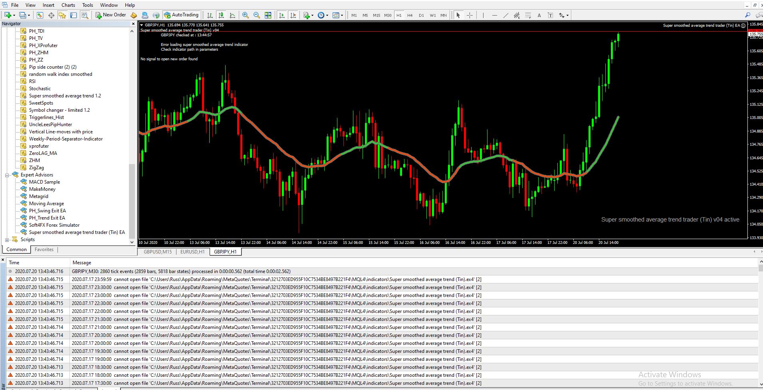Image resolution: width=763 pixels, height=390 pixels.
Task: Click the New Order button
Action: tap(111, 15)
